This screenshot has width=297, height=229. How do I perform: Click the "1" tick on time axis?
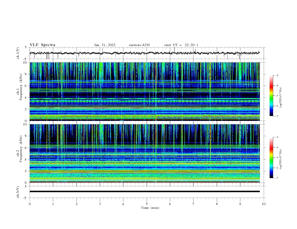pyautogui.click(x=53, y=204)
